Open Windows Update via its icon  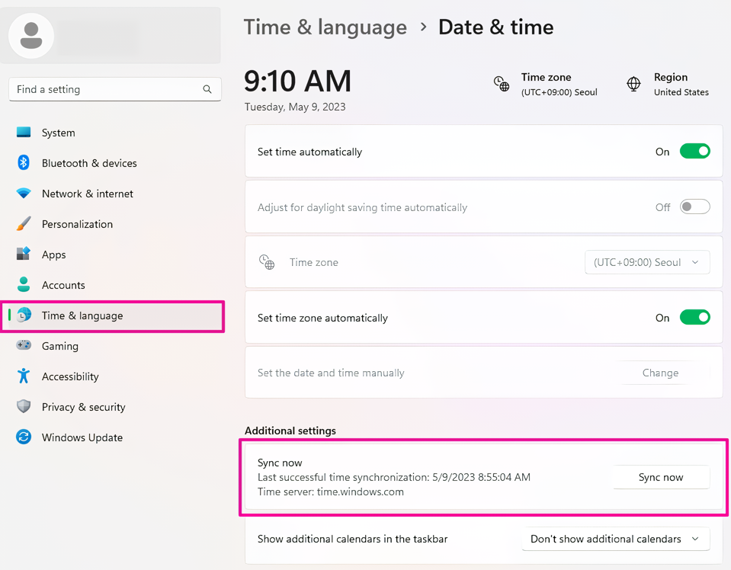[24, 437]
